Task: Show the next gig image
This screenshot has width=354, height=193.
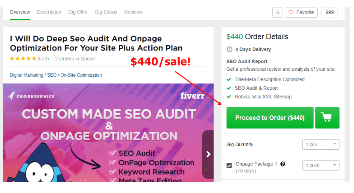Action: (x=208, y=154)
